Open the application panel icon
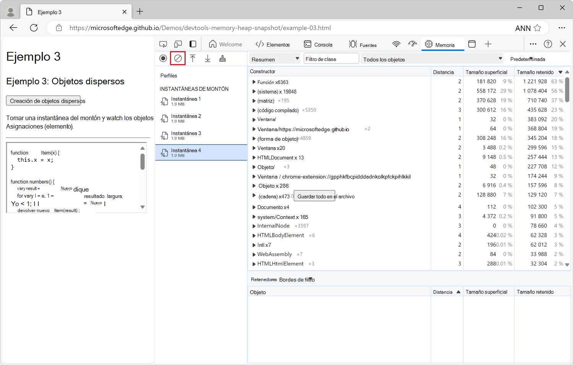The width and height of the screenshot is (573, 365). pyautogui.click(x=472, y=44)
